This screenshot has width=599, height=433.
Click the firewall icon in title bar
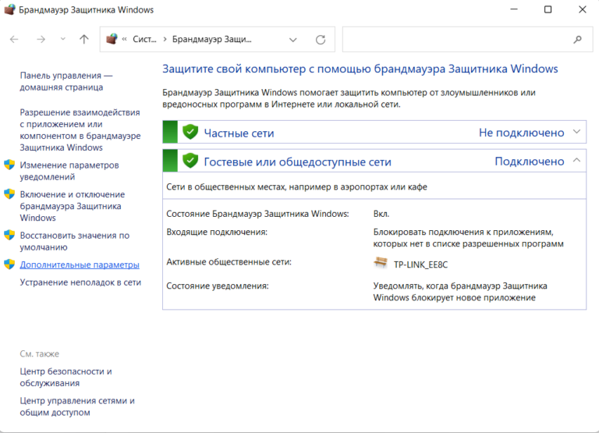pos(9,9)
